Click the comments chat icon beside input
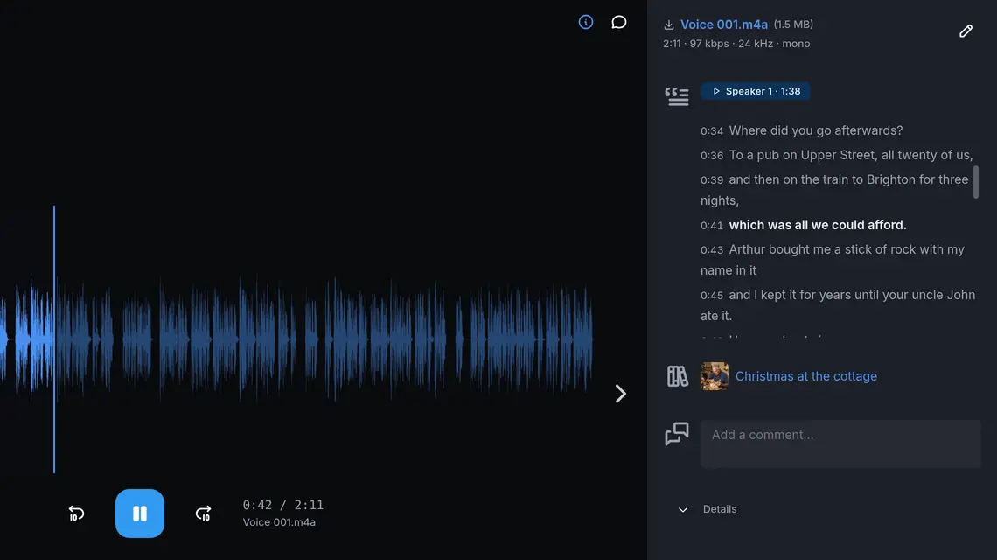 point(677,433)
